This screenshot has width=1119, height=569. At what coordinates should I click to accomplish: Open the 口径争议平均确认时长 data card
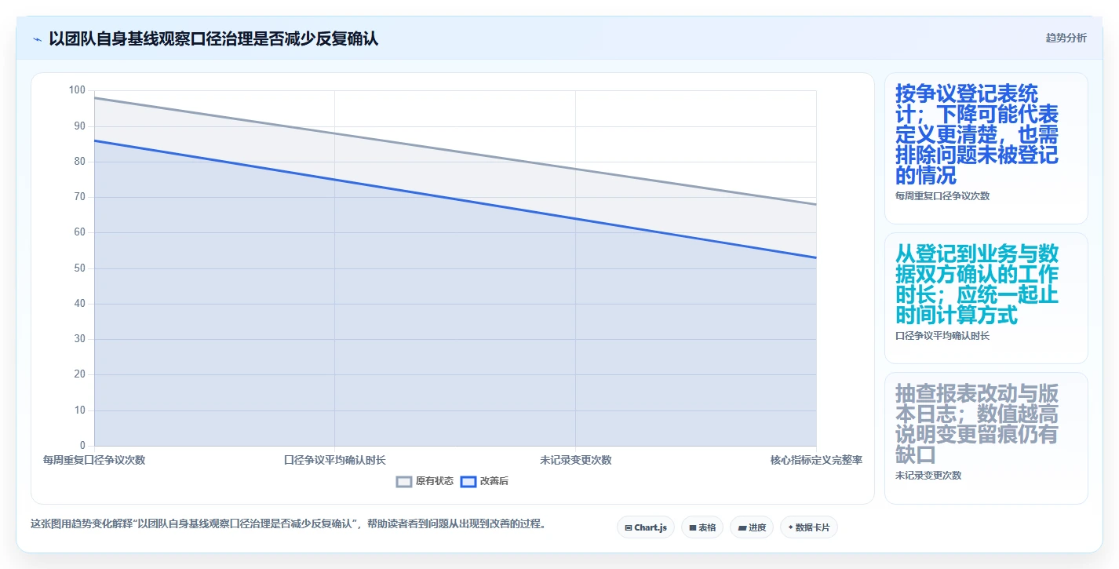tap(986, 298)
